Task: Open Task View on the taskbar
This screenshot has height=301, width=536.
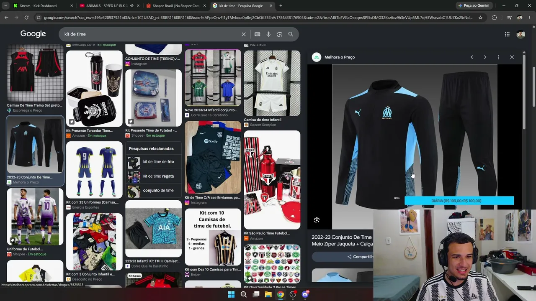Action: pos(256,294)
